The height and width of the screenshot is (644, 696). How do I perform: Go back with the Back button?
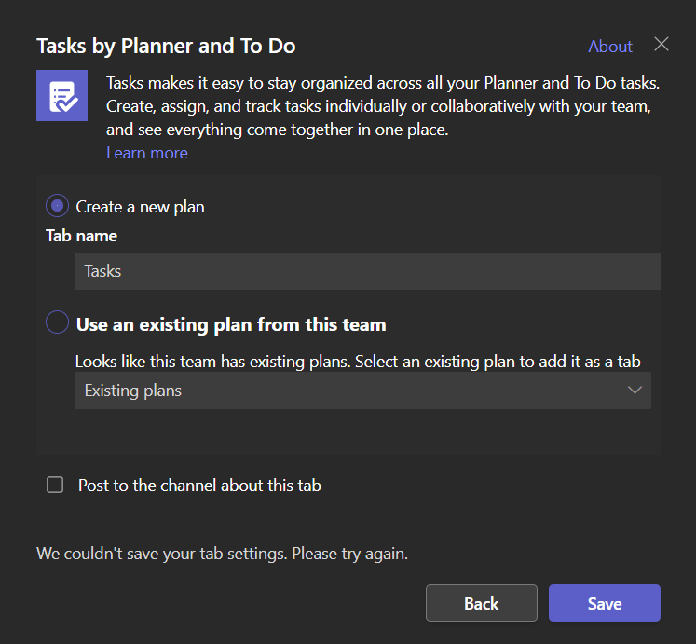(482, 603)
